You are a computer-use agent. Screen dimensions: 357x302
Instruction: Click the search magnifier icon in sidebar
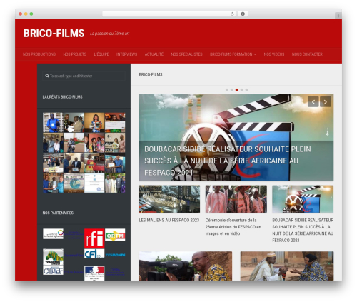47,76
